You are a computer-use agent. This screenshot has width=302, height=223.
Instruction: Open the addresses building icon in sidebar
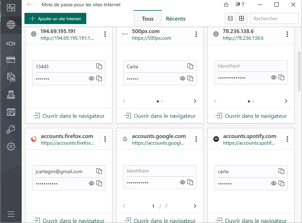pyautogui.click(x=11, y=94)
